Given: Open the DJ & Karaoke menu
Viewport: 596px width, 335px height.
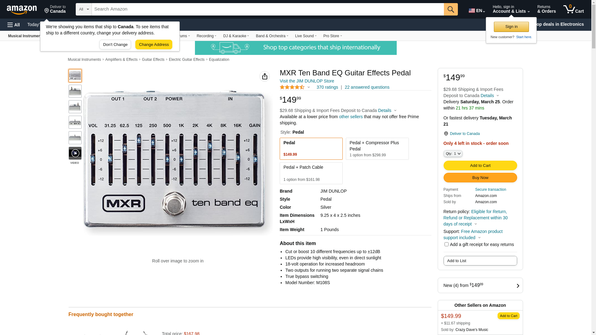Looking at the screenshot, I should pyautogui.click(x=236, y=36).
